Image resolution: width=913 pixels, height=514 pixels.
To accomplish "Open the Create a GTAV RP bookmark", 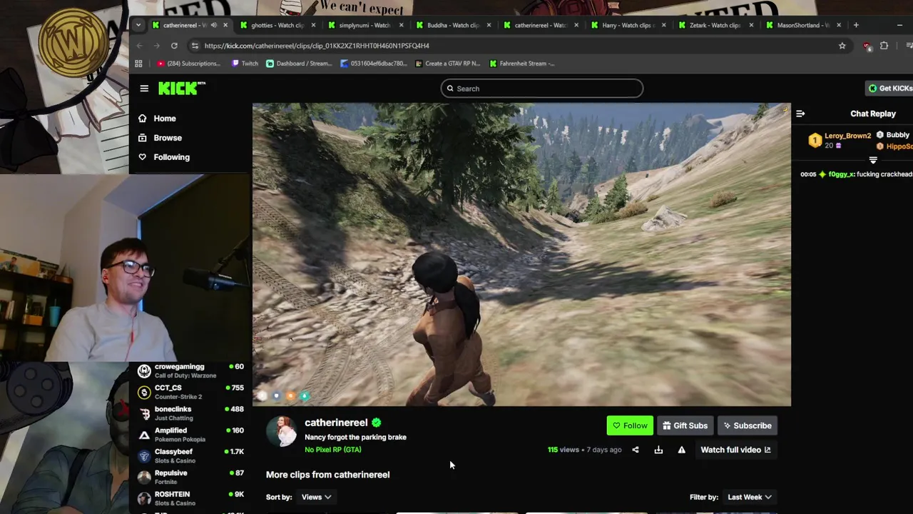I will coord(447,64).
